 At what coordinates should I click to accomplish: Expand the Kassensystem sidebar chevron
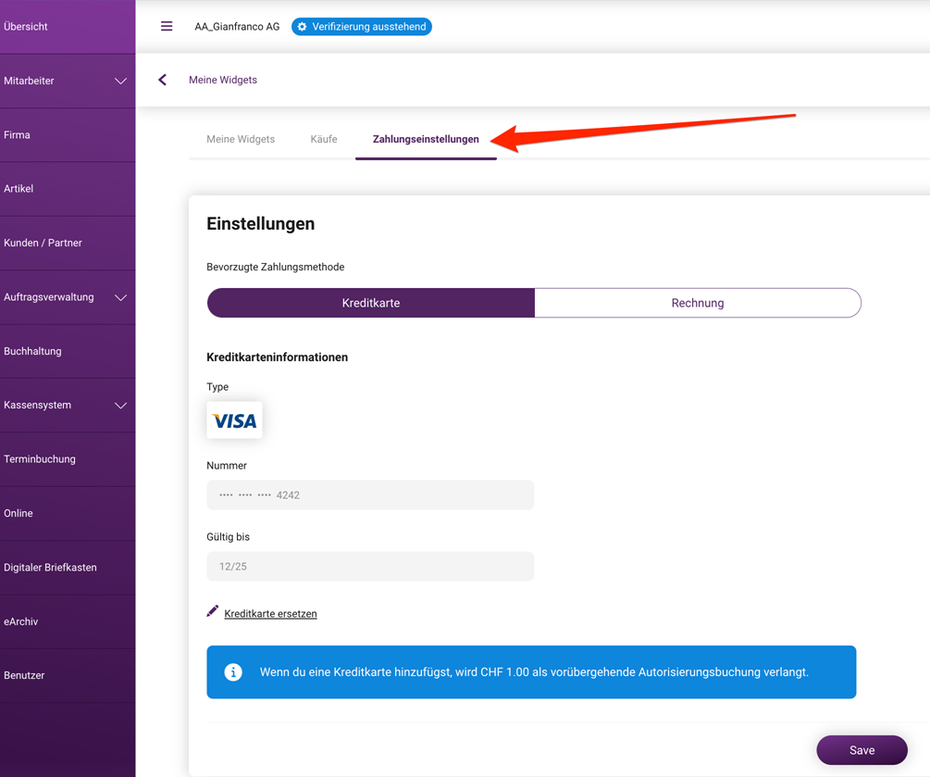[x=120, y=406]
